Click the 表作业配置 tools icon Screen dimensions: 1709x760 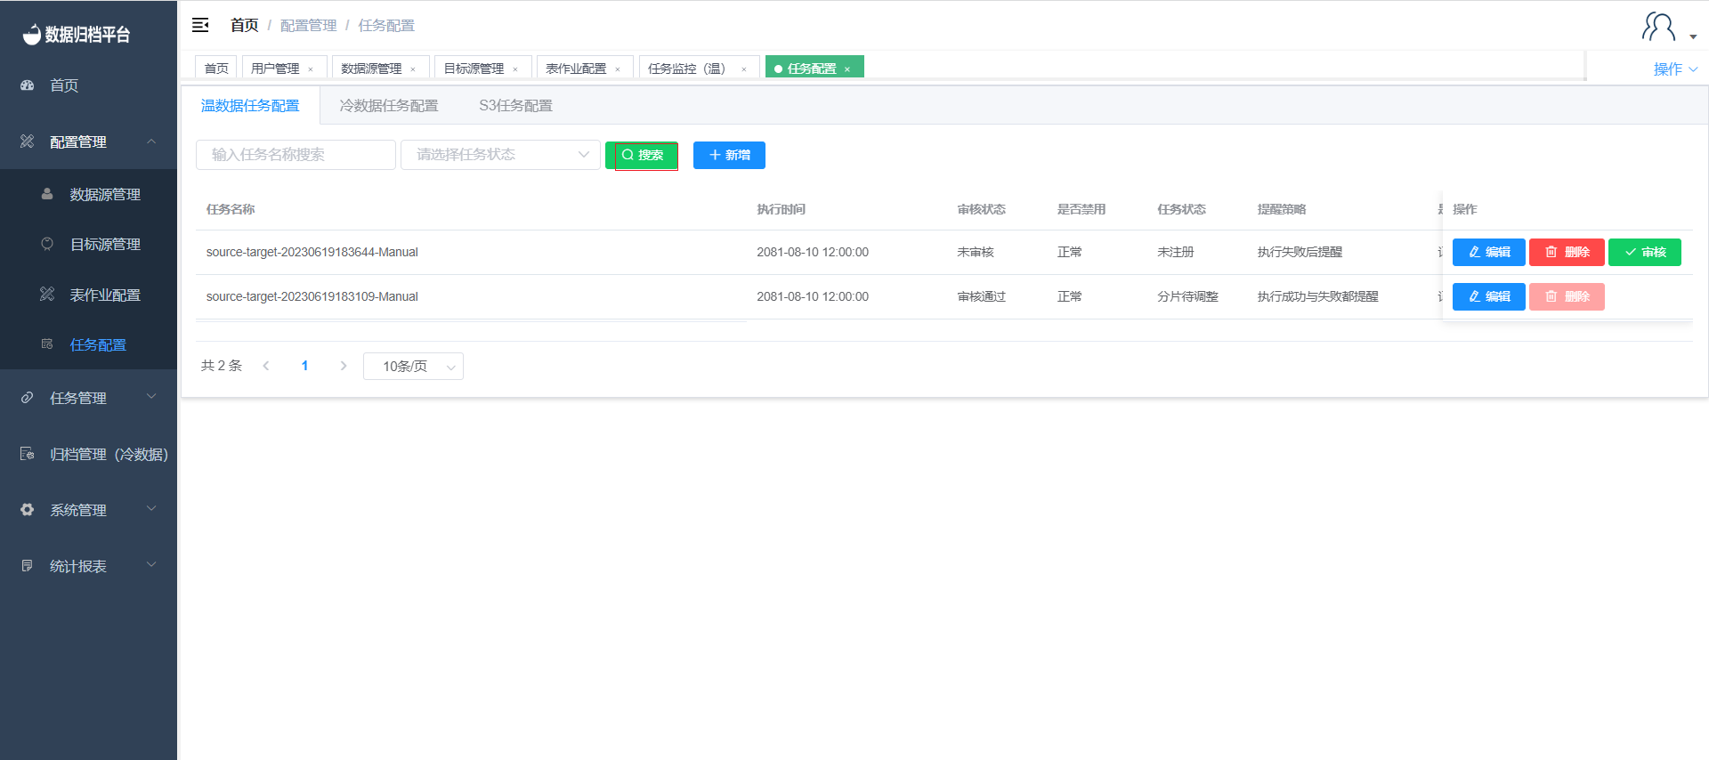coord(47,295)
